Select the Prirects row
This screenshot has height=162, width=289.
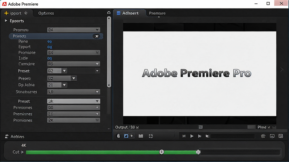pyautogui.click(x=56, y=36)
